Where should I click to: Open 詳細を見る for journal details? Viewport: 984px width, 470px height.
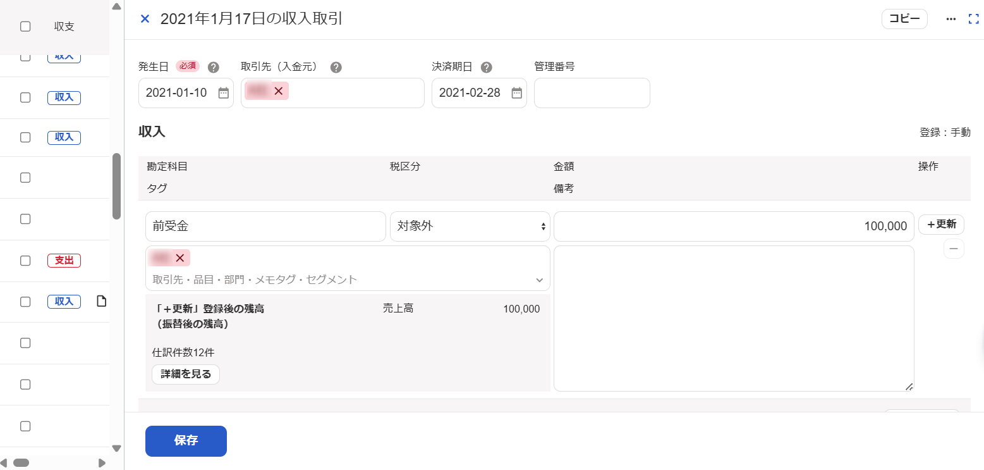(186, 374)
